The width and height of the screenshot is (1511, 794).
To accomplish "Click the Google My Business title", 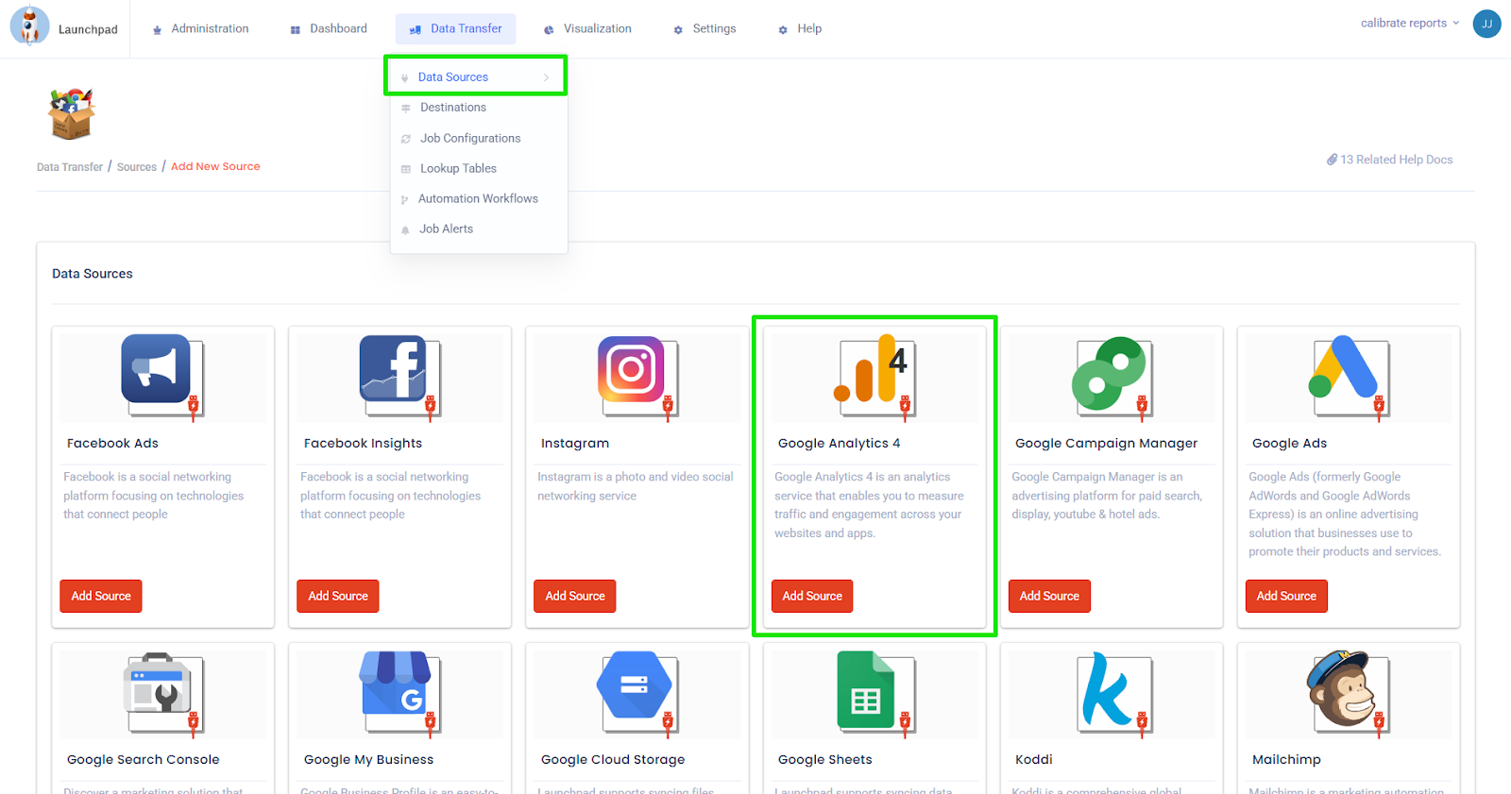I will click(x=368, y=759).
